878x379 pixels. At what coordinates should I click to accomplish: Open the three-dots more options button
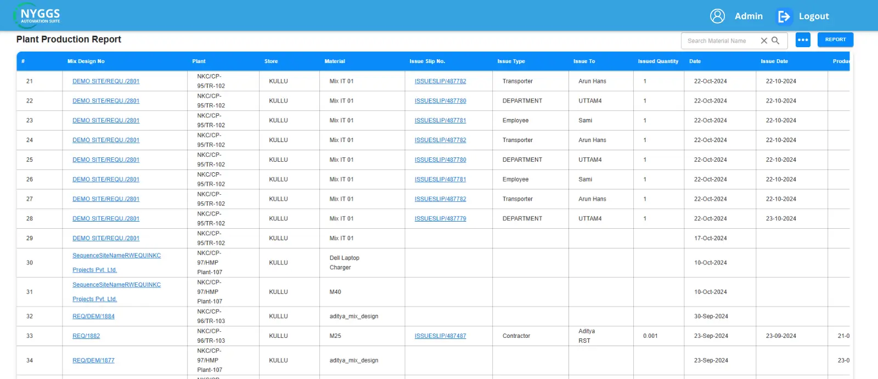pyautogui.click(x=803, y=40)
